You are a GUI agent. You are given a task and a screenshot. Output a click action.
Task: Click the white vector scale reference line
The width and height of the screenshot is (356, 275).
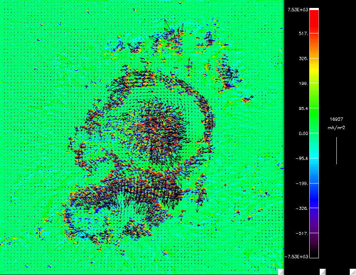tap(336, 150)
